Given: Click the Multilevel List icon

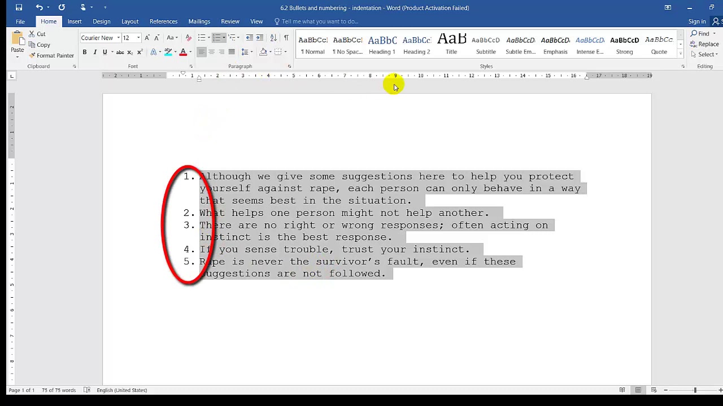Looking at the screenshot, I should click(x=232, y=38).
